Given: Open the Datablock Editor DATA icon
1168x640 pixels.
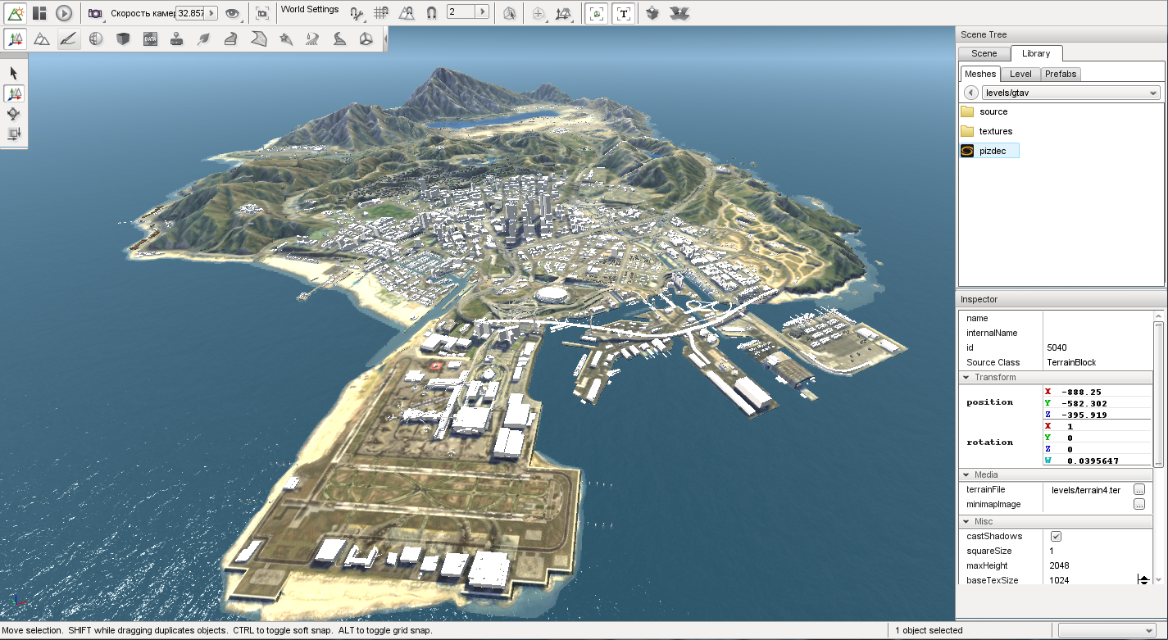Looking at the screenshot, I should pos(150,39).
